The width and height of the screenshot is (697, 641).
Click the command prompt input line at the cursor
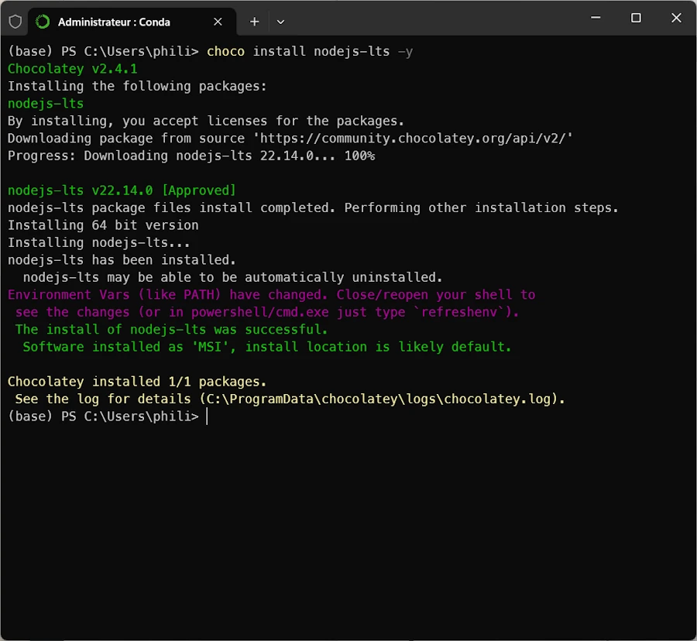click(207, 416)
